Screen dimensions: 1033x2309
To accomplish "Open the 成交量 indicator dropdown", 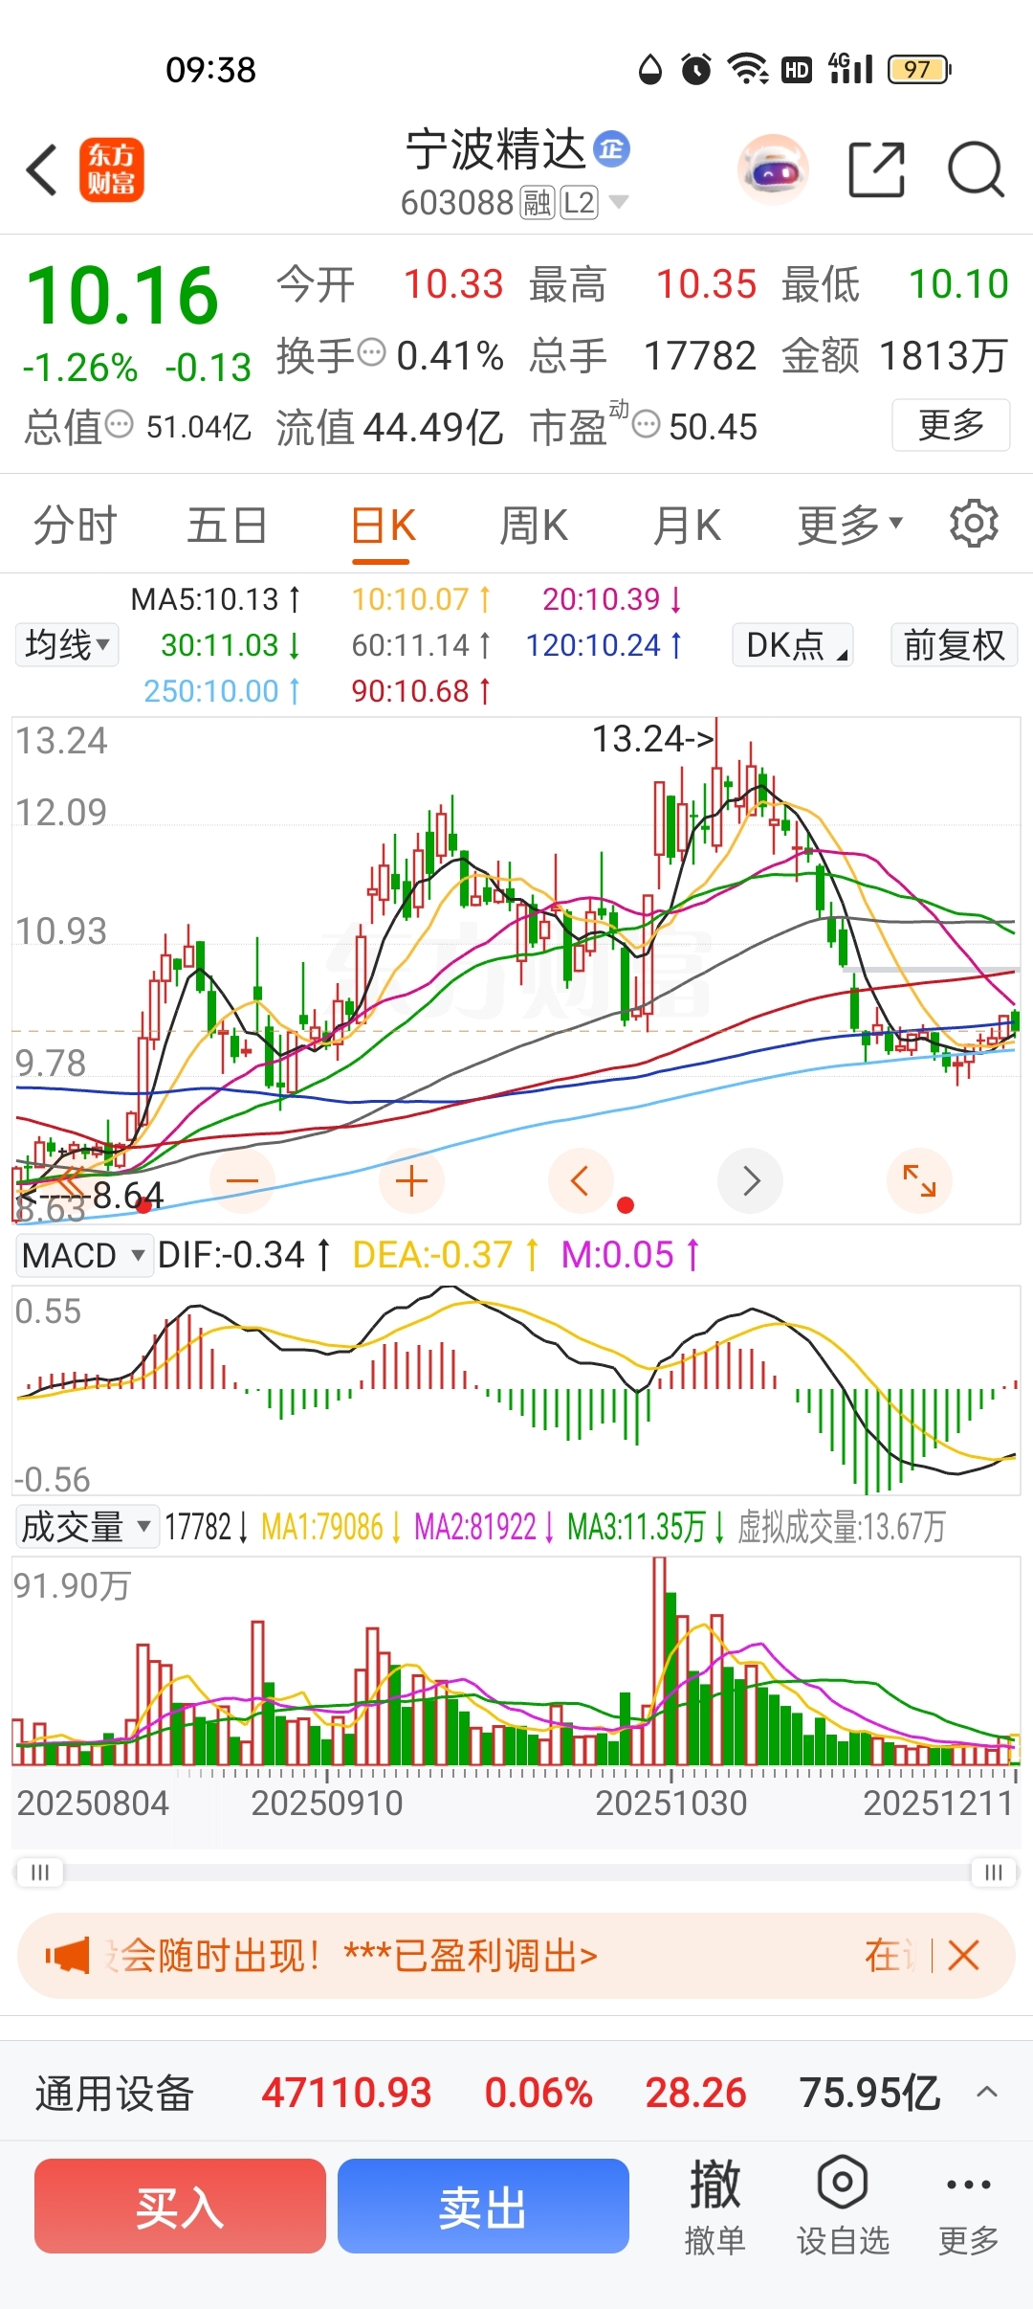I will (x=86, y=1526).
